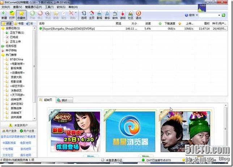Open the 文件(F) menu
The image size is (233, 167).
tap(6, 7)
